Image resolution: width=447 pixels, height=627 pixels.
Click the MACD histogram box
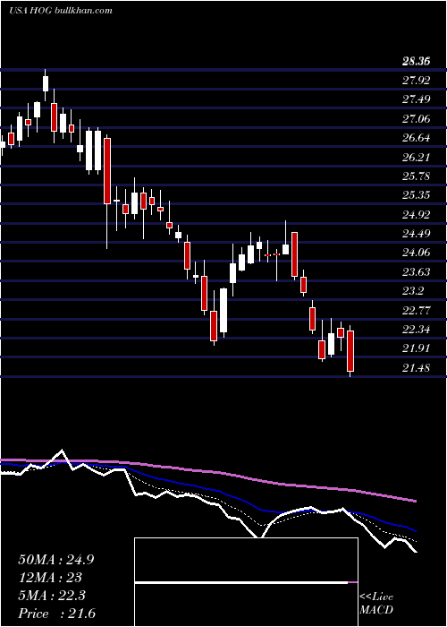point(246,582)
